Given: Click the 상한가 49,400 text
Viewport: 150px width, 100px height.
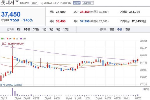Looking at the screenshot, I should [x=99, y=12].
